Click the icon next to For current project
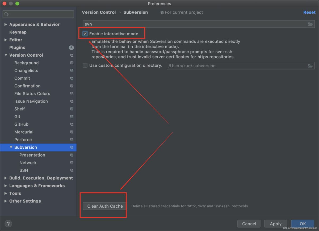319x231 pixels. point(162,12)
